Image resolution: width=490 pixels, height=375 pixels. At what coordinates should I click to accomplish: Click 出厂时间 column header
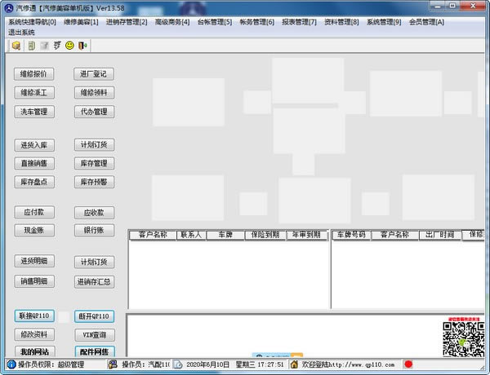pos(440,235)
